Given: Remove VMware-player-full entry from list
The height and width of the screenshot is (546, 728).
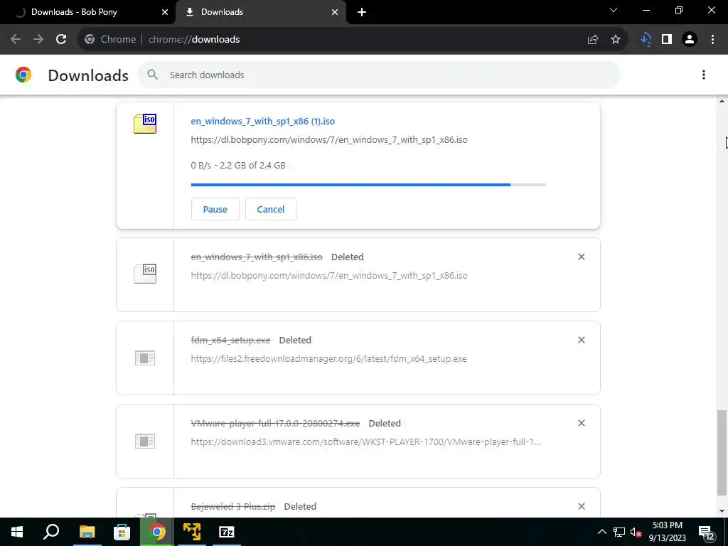Looking at the screenshot, I should [x=582, y=423].
